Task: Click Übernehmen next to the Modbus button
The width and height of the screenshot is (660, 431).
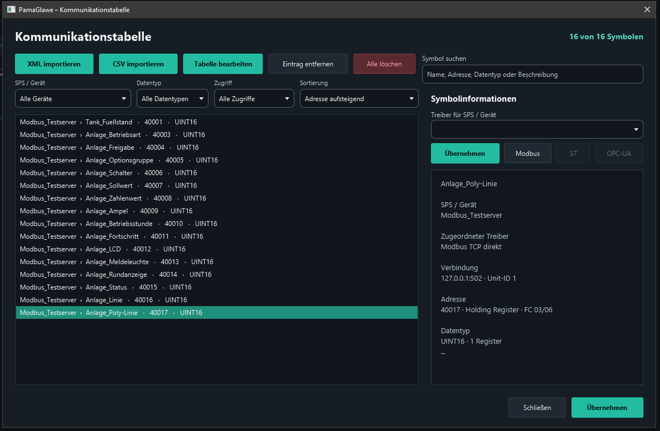Action: click(465, 154)
